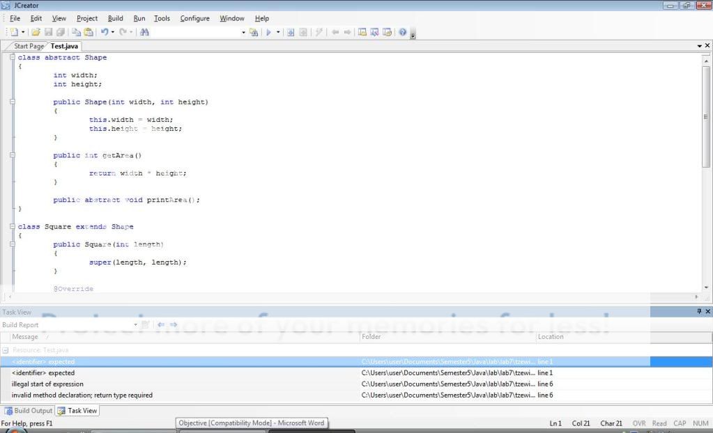Image resolution: width=713 pixels, height=433 pixels.
Task: Click the Open folder toolbar icon
Action: coord(36,32)
